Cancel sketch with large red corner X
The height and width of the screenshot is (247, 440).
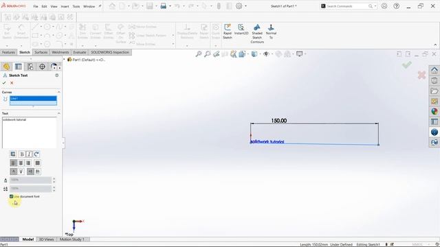(x=421, y=75)
